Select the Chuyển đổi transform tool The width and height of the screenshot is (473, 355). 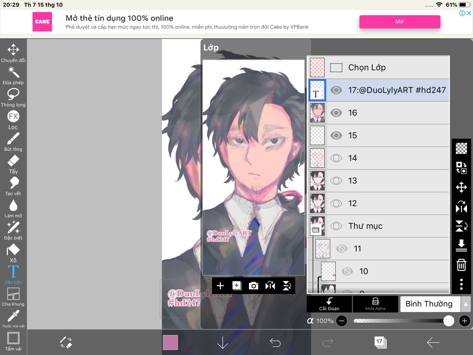13,53
